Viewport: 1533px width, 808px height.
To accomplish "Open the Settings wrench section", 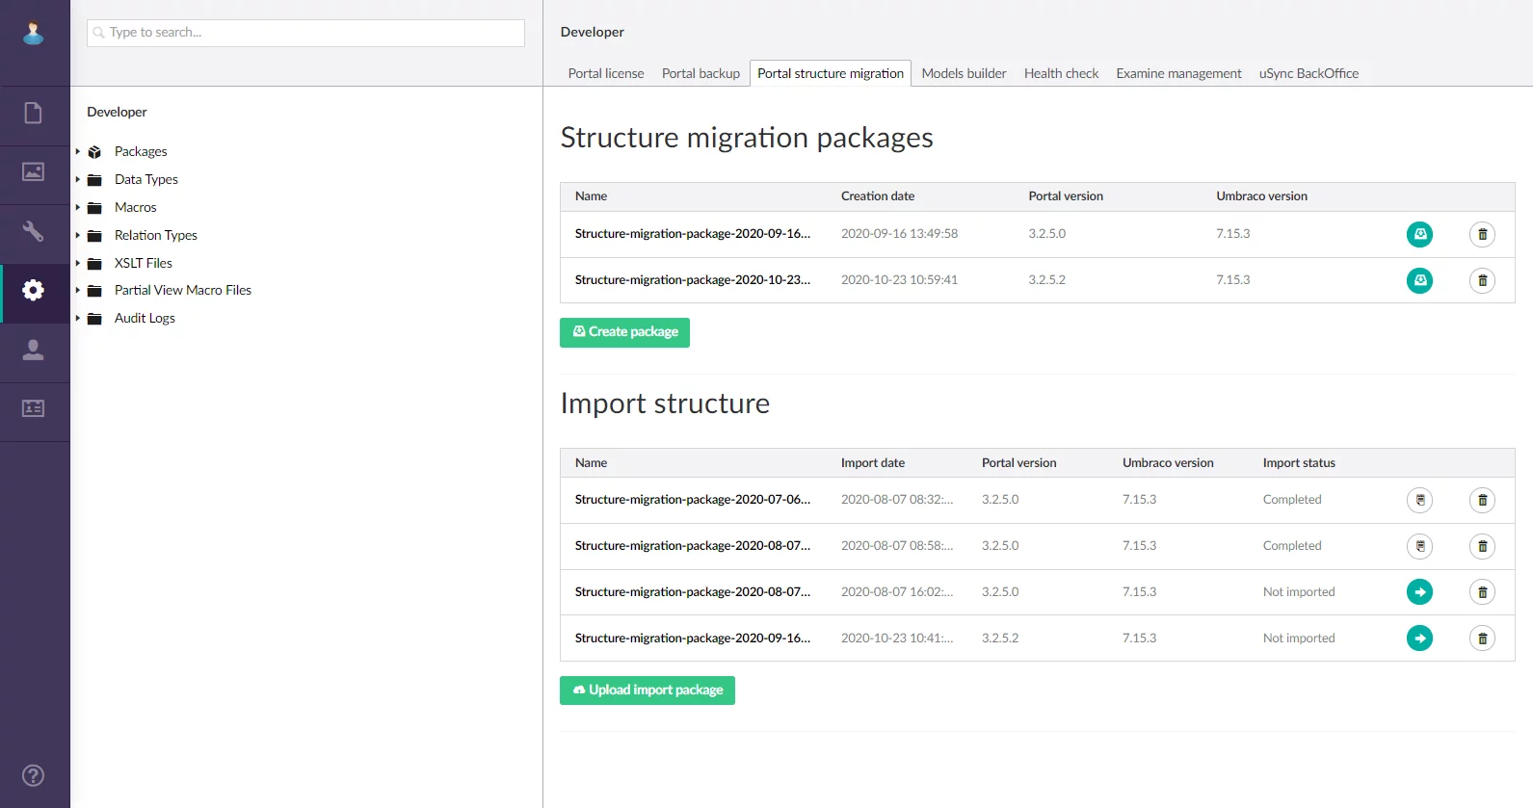I will point(34,232).
